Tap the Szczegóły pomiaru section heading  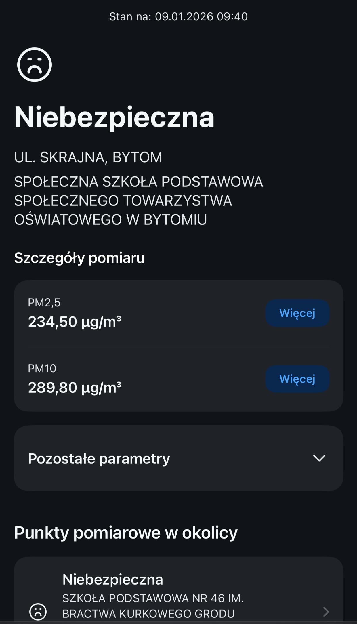tap(79, 258)
